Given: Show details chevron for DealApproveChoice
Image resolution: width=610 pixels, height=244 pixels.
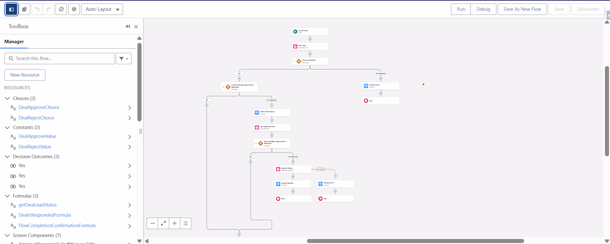Looking at the screenshot, I should point(130,108).
